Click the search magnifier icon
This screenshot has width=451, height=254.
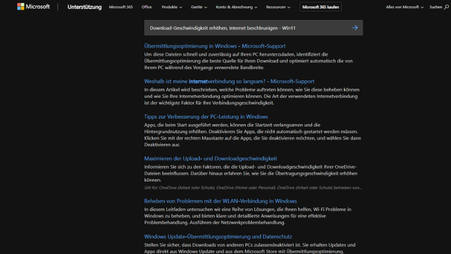446,7
